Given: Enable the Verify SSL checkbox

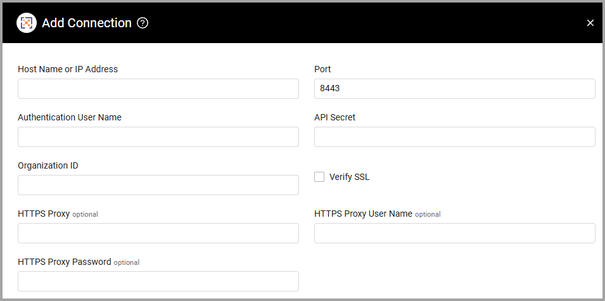Looking at the screenshot, I should pos(319,177).
